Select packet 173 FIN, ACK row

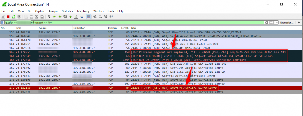151,92
